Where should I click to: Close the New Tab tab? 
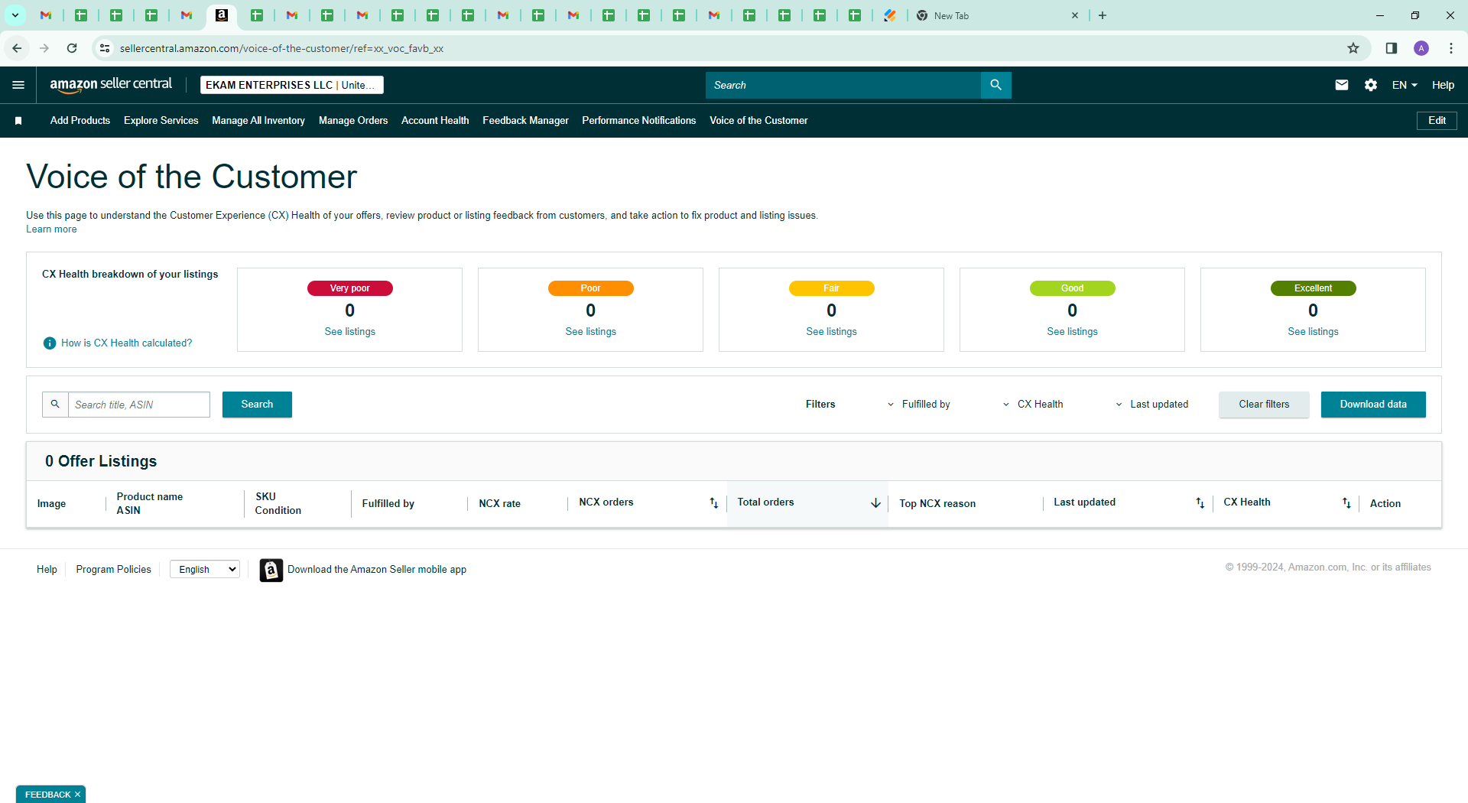1075,15
